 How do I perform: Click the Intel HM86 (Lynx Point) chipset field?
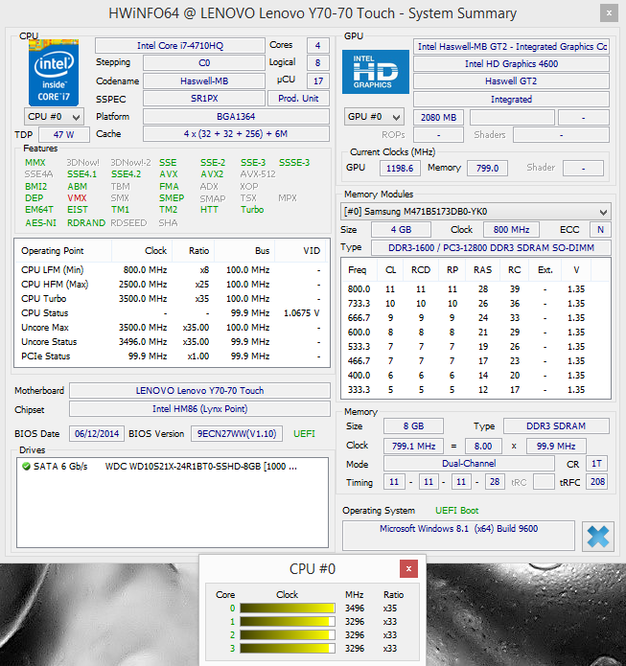(x=199, y=409)
